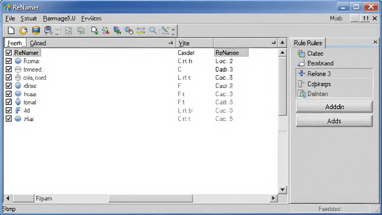The height and width of the screenshot is (215, 382).
Task: Click the horizontal scrollbar thumb
Action: pos(151,199)
